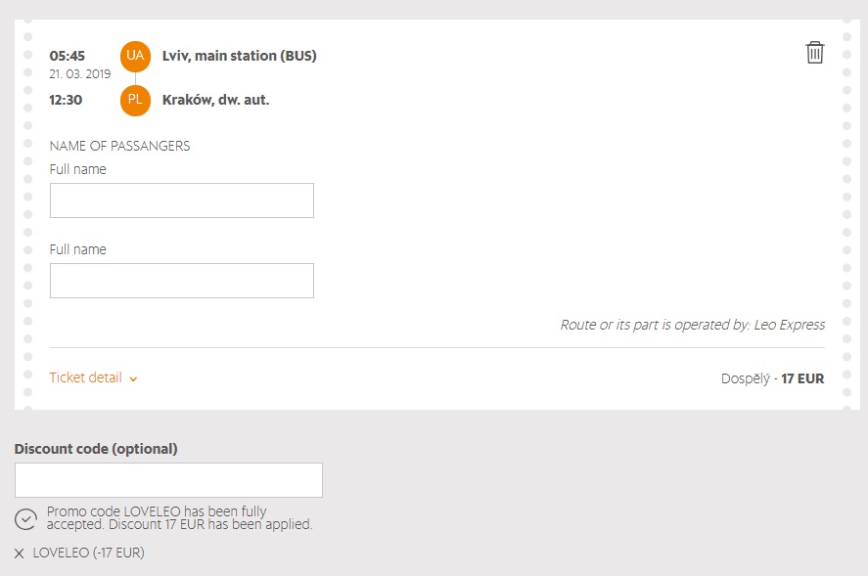Click the 12:30 arrival time
Viewport: 868px width, 576px height.
pyautogui.click(x=66, y=100)
